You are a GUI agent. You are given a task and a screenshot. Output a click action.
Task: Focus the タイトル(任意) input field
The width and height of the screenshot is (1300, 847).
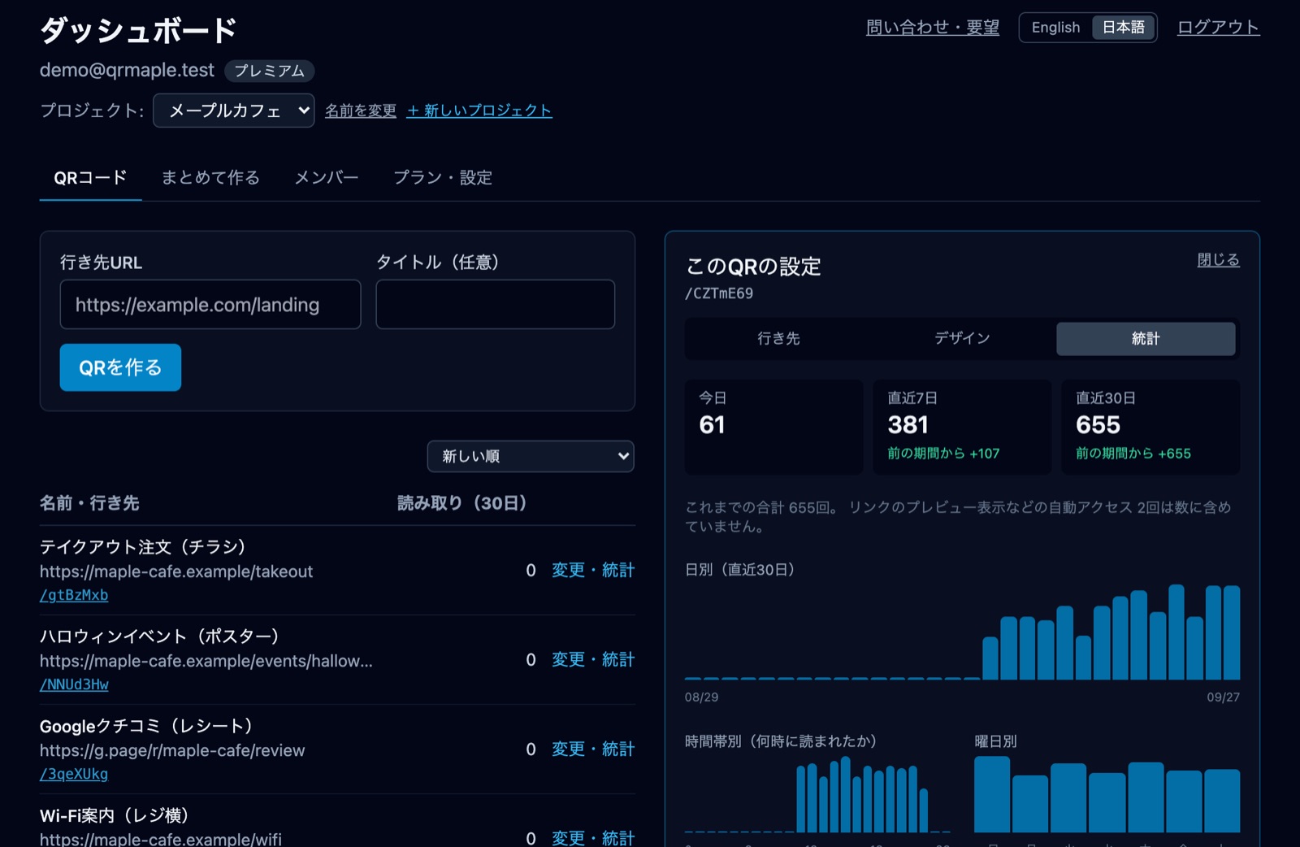(496, 305)
